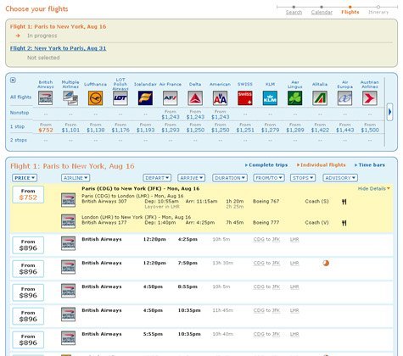Image resolution: width=403 pixels, height=356 pixels.
Task: Choose the Air France logo
Action: click(x=171, y=98)
